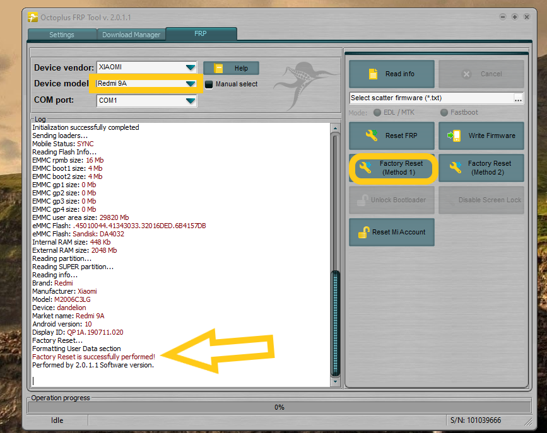Click the 'Mobile Status: SYNC' log line
Image resolution: width=547 pixels, height=433 pixels.
point(63,144)
